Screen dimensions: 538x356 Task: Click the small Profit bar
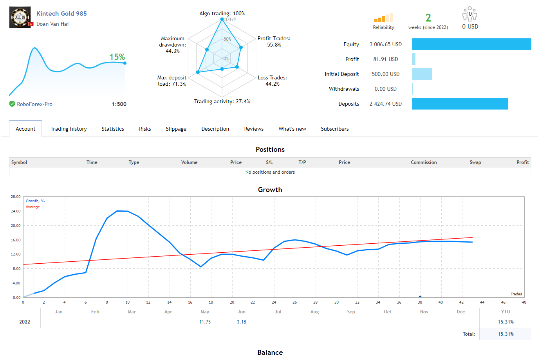click(x=414, y=59)
